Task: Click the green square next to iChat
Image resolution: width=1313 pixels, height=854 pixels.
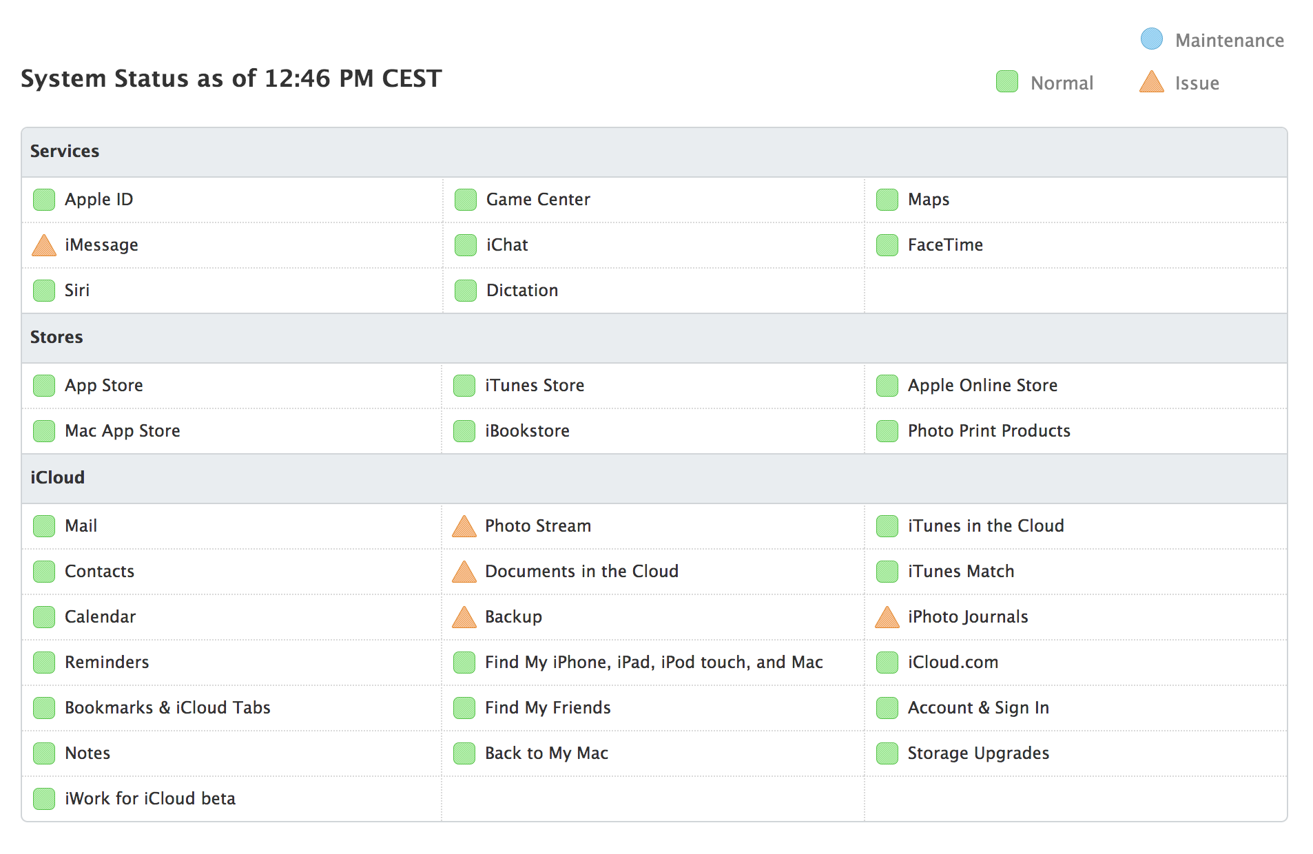Action: click(x=466, y=245)
